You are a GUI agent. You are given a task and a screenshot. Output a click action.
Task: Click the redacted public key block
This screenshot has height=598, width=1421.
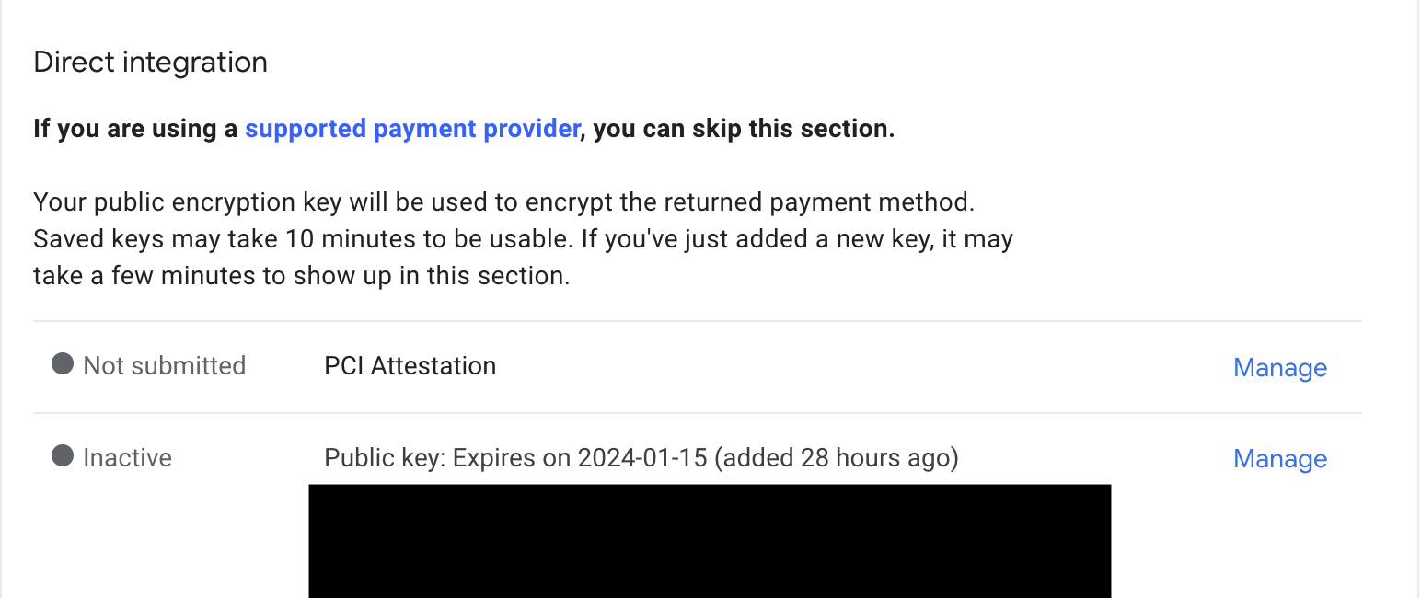[709, 541]
